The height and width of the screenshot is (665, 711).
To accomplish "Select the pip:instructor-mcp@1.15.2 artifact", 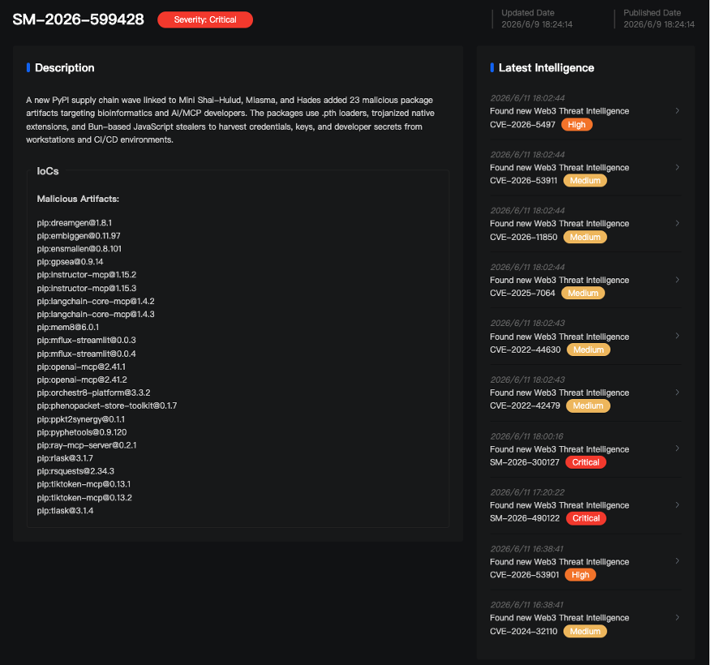I will point(87,275).
